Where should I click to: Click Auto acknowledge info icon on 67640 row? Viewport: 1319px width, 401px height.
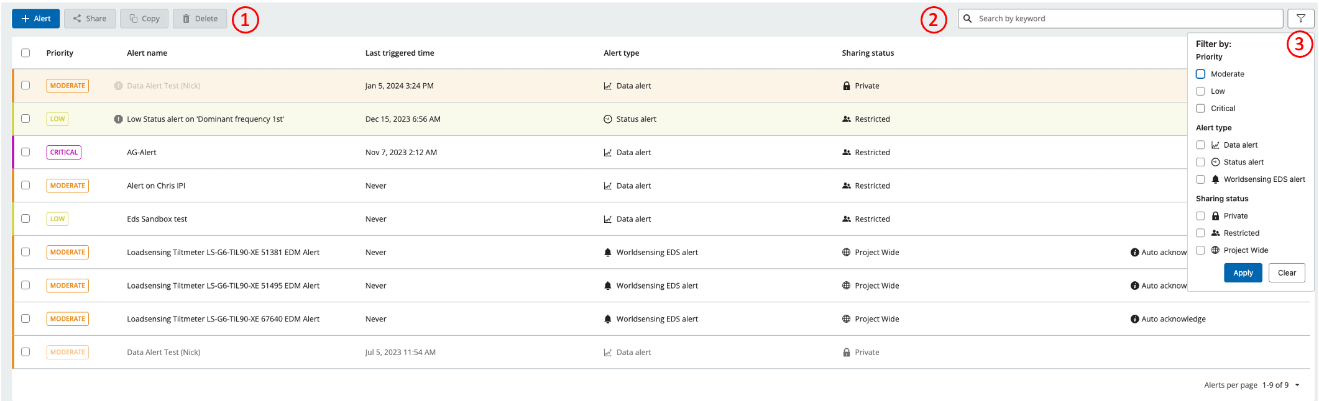[x=1134, y=319]
